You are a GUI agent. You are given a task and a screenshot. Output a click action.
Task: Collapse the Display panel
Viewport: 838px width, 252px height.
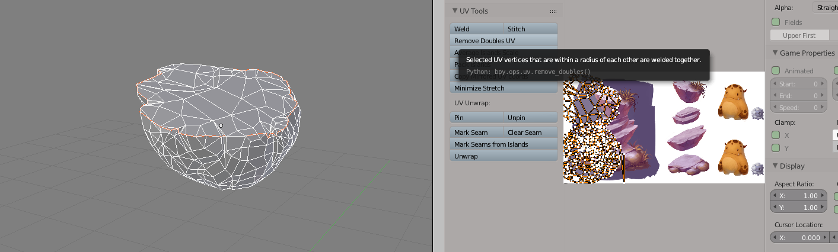point(776,166)
